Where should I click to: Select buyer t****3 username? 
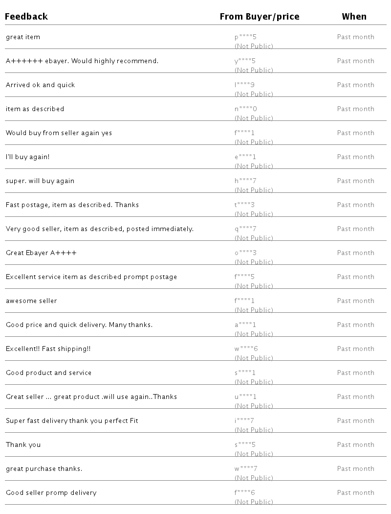244,205
